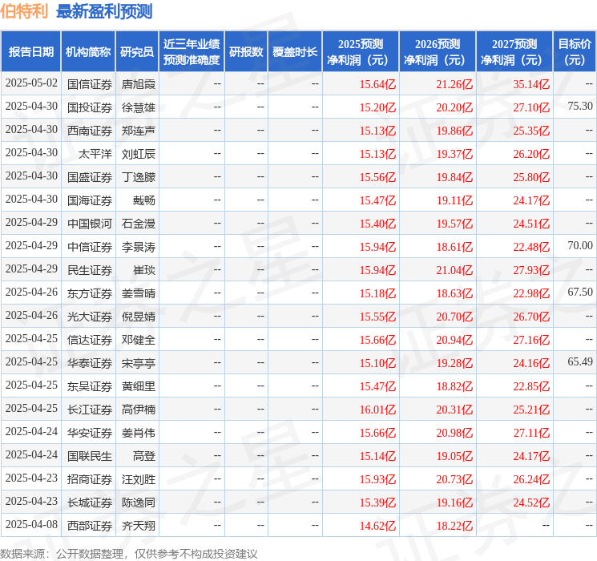This screenshot has height=561, width=597.
Task: Select analyst 徐慧雄
Action: [139, 107]
